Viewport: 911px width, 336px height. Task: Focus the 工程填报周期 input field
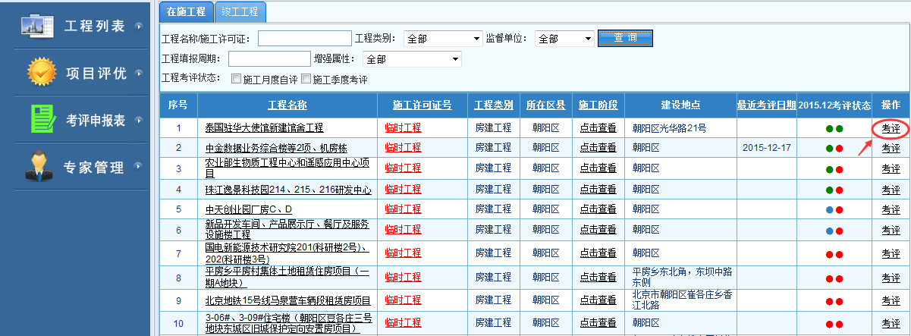tap(269, 59)
